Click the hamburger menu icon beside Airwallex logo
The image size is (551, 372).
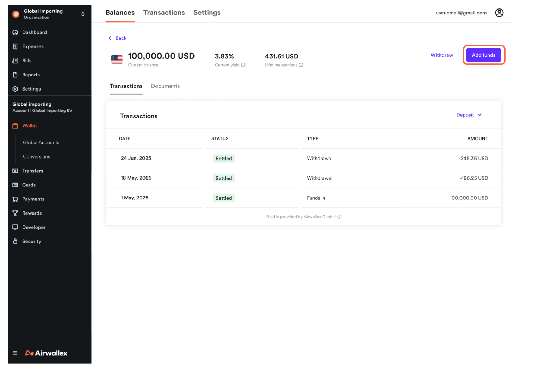pyautogui.click(x=15, y=353)
